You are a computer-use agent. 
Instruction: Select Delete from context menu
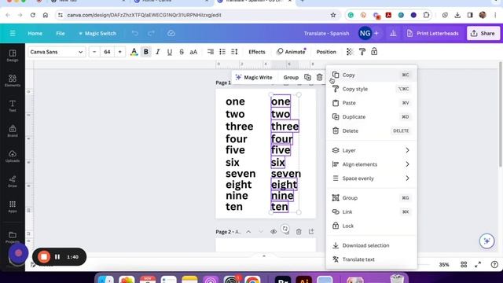[372, 131]
